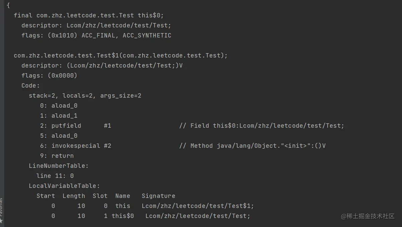Click the '(Lcom/zhz/leetcode/test/Test;)V' descriptor
This screenshot has height=227, width=402.
[125, 66]
